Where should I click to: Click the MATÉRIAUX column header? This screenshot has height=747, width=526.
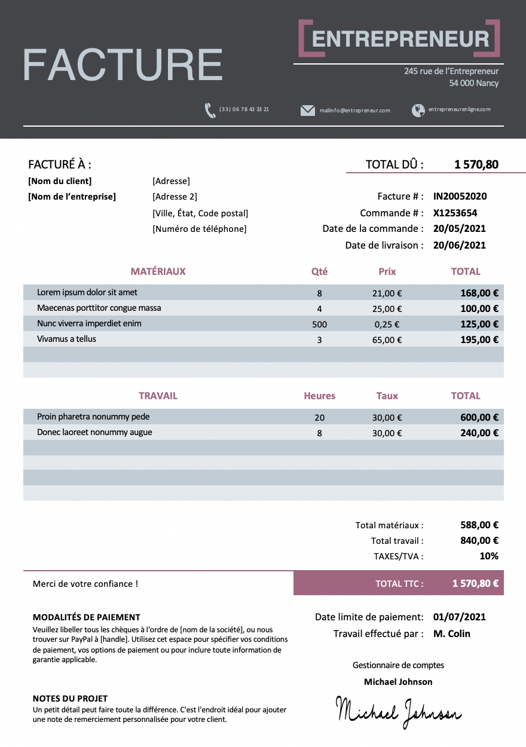click(x=158, y=271)
